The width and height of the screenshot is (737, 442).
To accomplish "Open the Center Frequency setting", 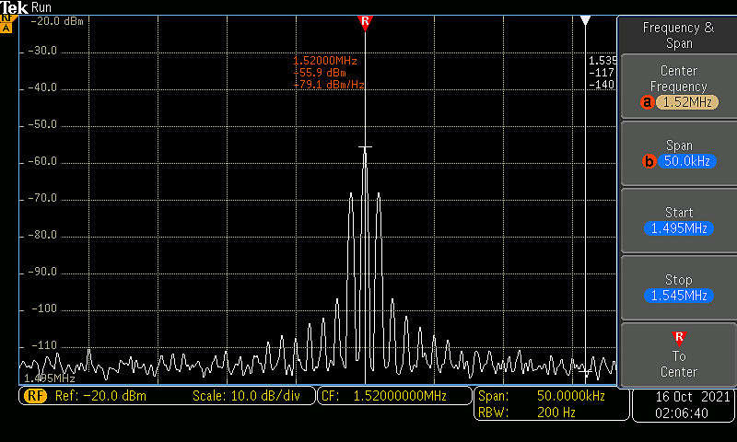I will (678, 87).
